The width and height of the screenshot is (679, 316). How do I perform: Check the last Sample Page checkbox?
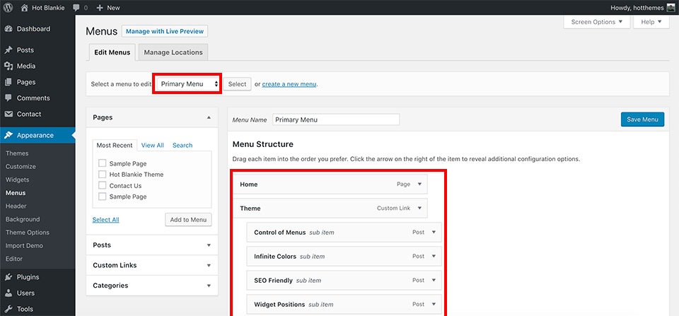coord(102,197)
